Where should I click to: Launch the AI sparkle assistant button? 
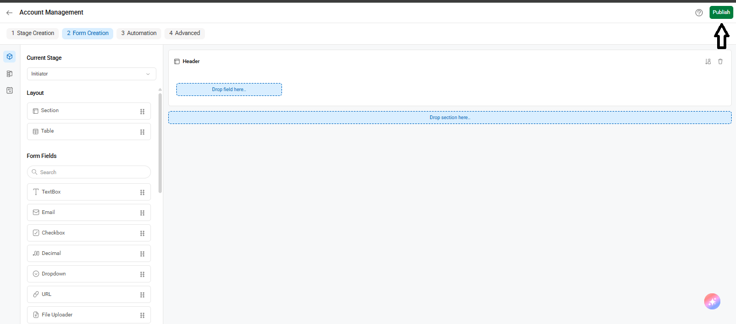[712, 301]
